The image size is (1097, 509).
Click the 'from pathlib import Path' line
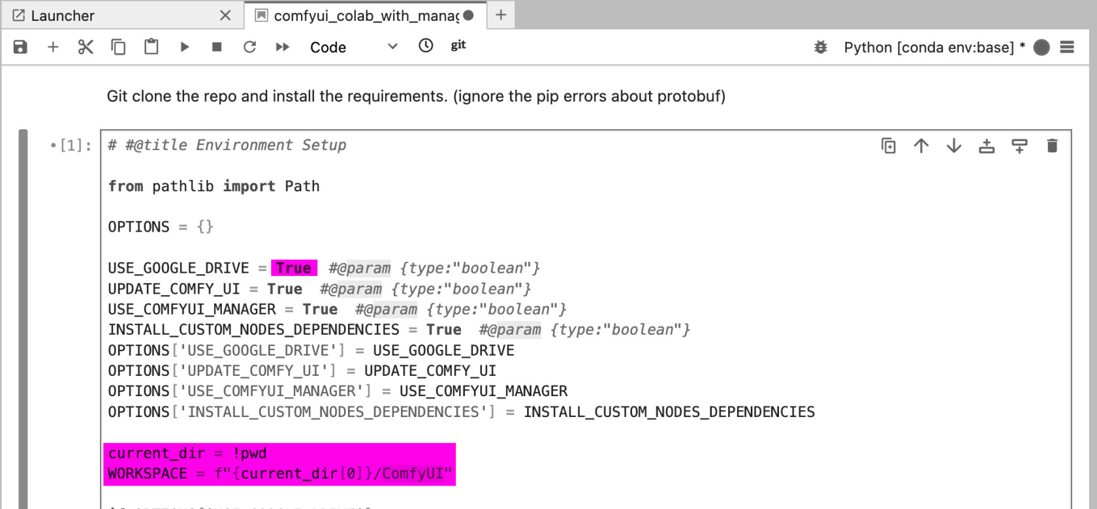214,187
